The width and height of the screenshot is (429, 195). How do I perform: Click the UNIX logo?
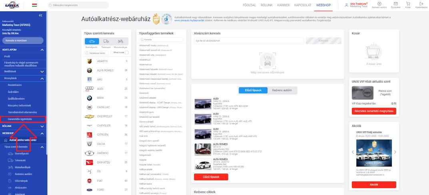12,5
